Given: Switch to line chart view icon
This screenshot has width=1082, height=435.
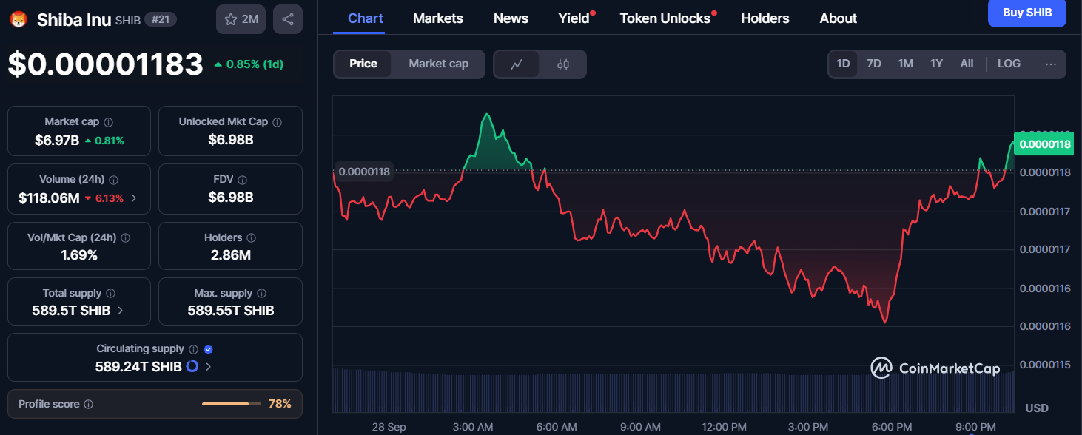Looking at the screenshot, I should pyautogui.click(x=517, y=64).
